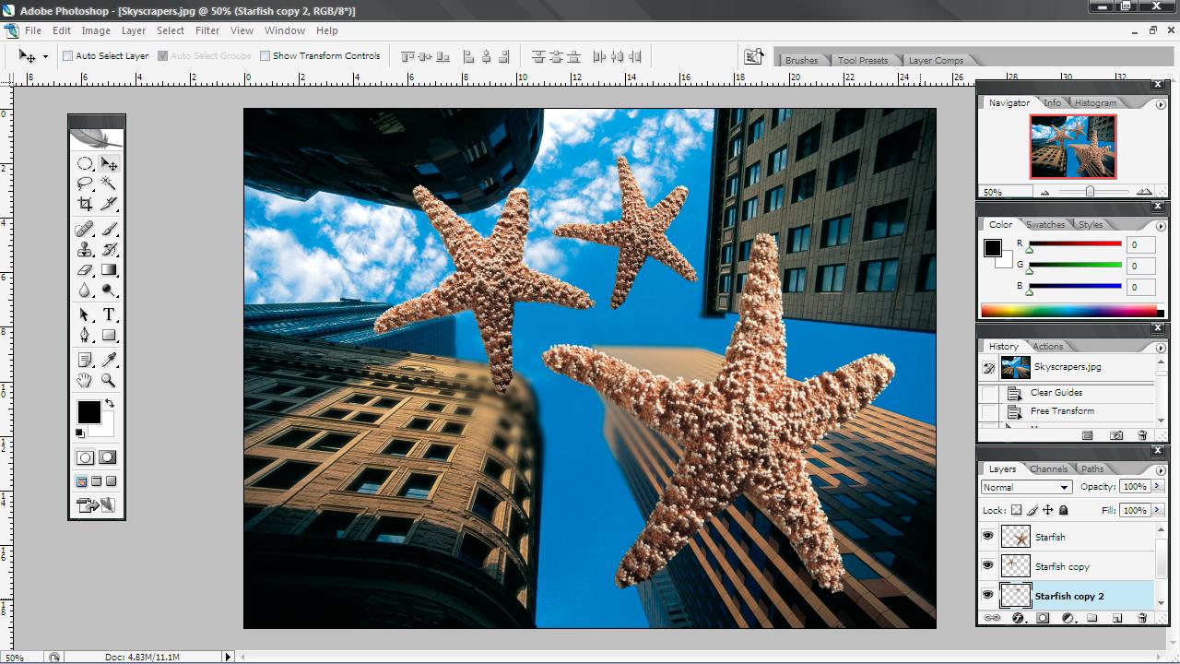
Task: Select the Gradient tool
Action: pos(109,270)
